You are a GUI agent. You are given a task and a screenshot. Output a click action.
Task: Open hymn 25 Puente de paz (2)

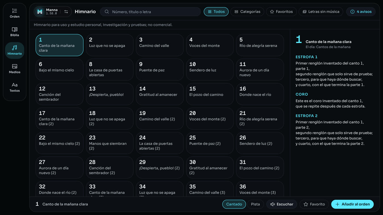click(210, 143)
